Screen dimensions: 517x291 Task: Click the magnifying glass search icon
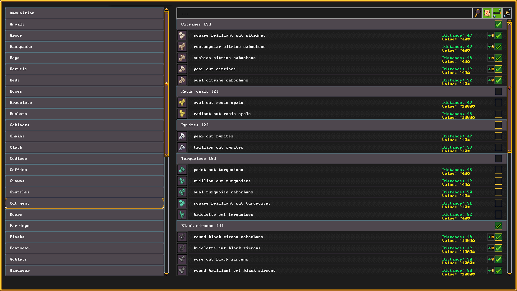pos(477,13)
